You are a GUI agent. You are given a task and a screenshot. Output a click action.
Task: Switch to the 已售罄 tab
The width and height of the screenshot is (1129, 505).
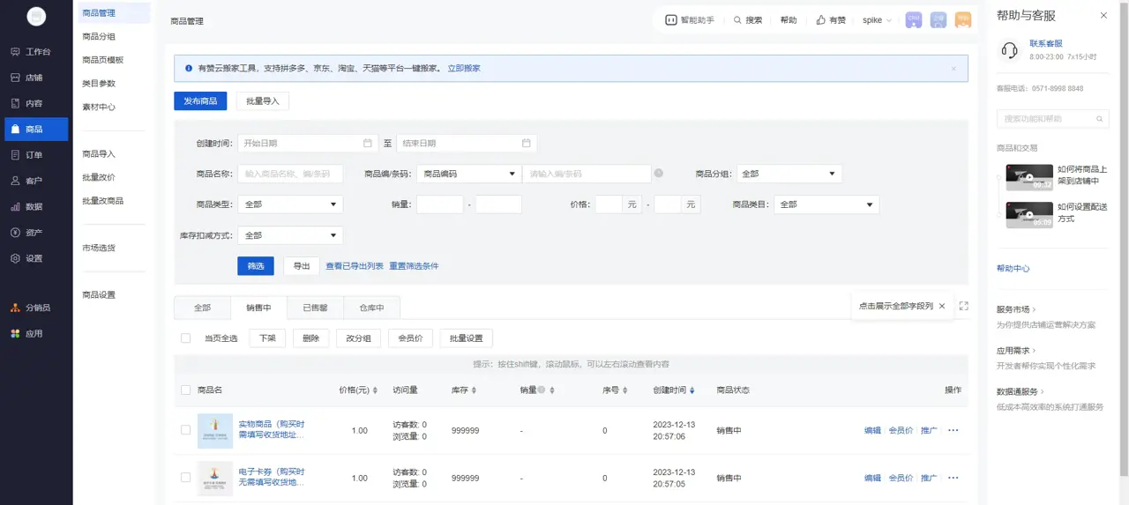pos(315,308)
